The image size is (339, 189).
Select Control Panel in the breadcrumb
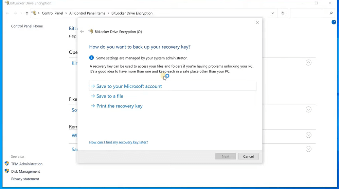coord(52,13)
